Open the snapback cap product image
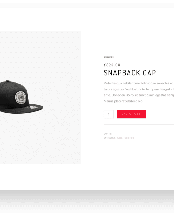The width and height of the screenshot is (174, 217). (x=21, y=97)
